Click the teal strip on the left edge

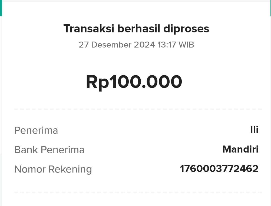(x=1, y=8)
